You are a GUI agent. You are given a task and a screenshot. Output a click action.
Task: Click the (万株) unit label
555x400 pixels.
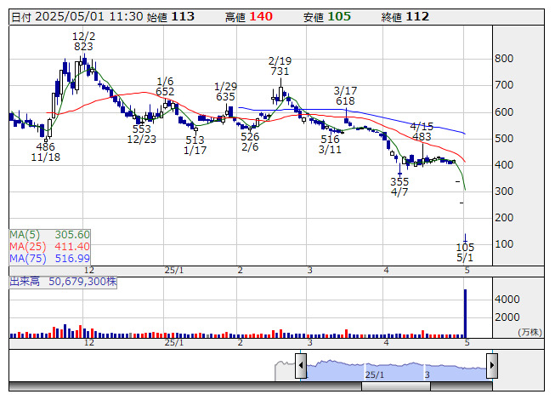(x=530, y=332)
